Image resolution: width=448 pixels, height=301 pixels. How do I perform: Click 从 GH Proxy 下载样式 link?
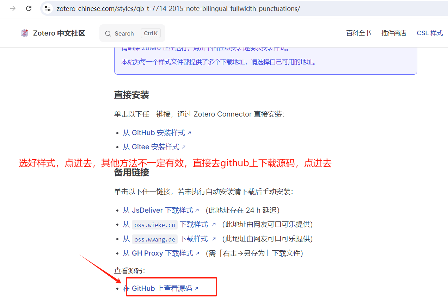pos(161,253)
